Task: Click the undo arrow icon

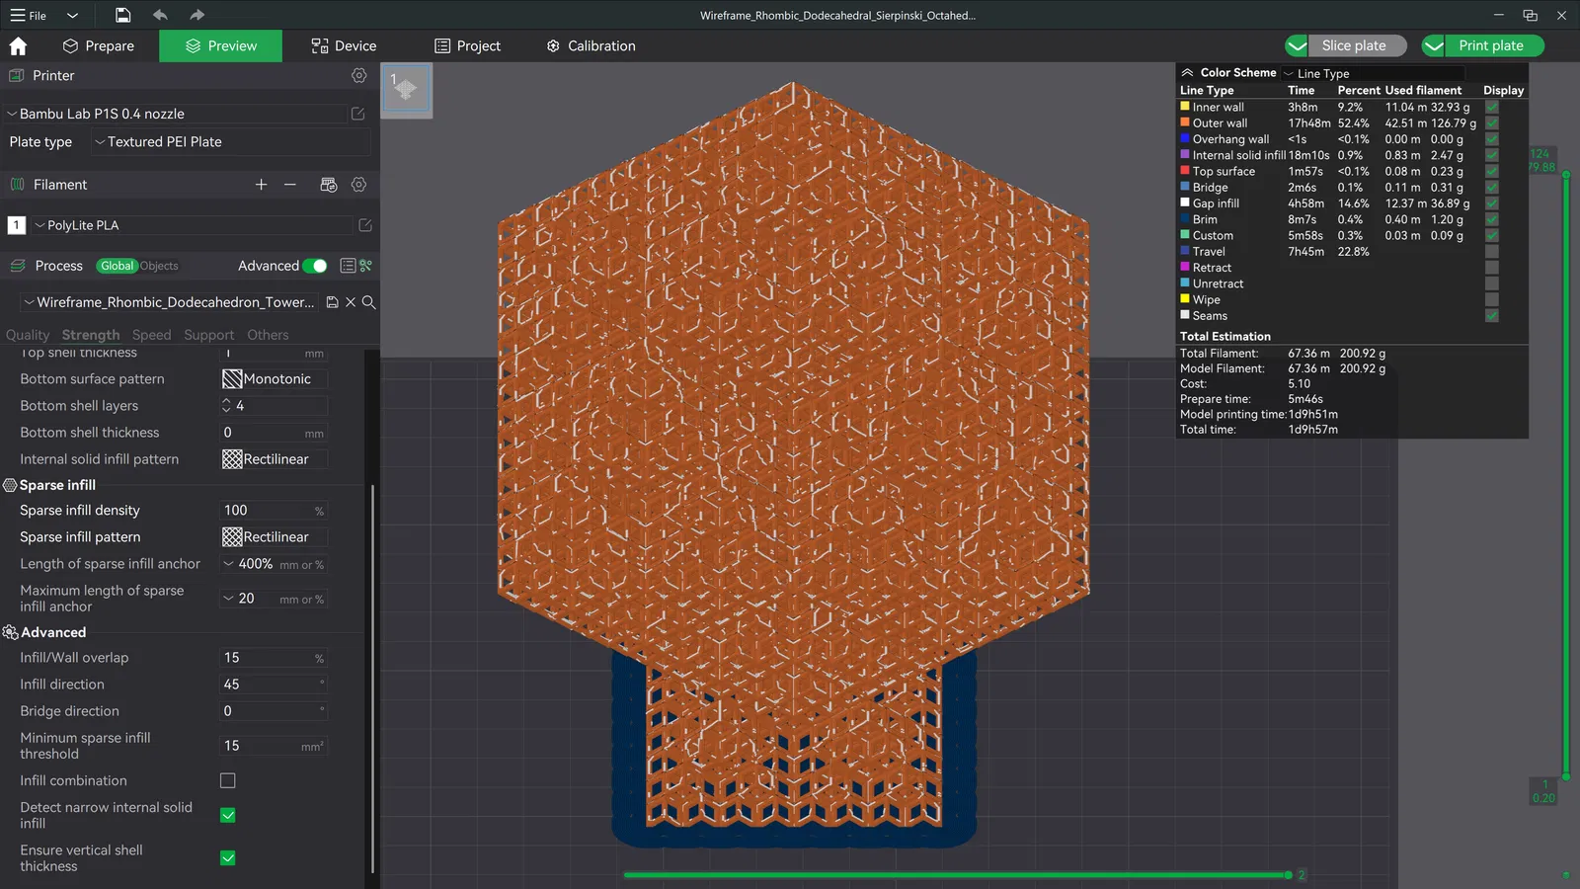Action: (160, 15)
